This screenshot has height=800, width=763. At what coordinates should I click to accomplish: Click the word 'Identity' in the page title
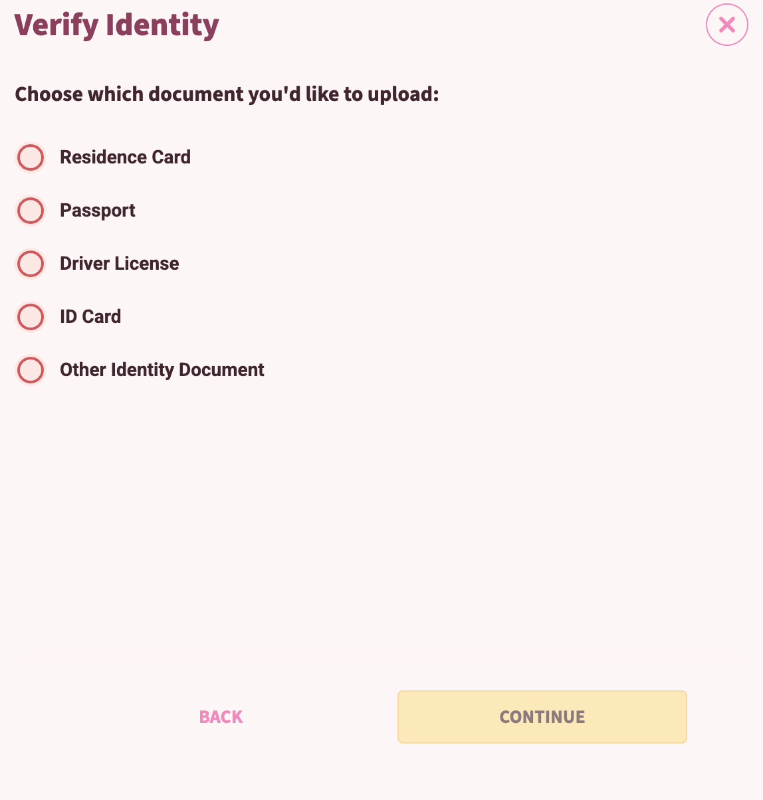(162, 25)
